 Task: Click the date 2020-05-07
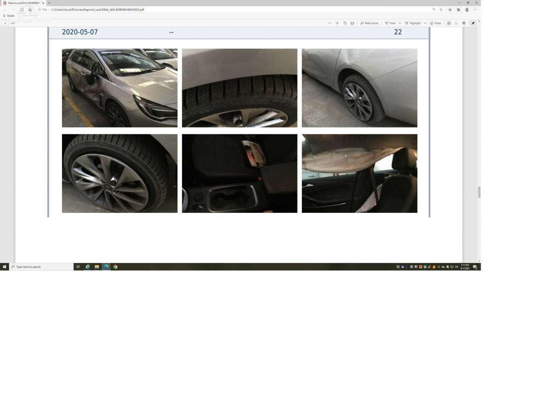80,32
